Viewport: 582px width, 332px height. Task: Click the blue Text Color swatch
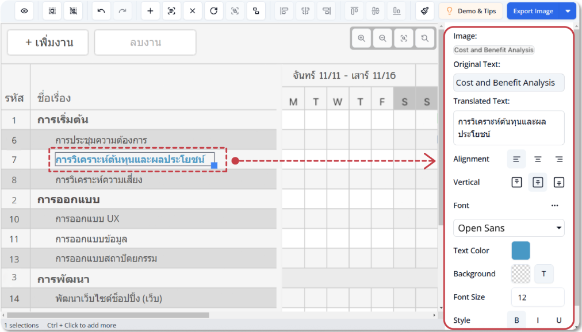520,250
